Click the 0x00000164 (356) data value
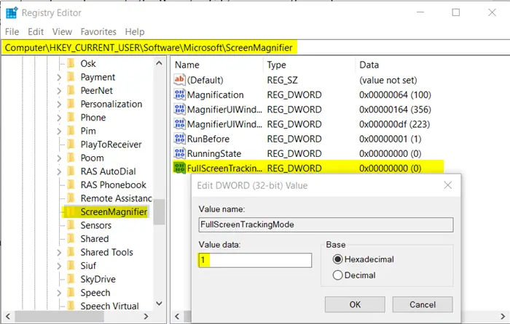This screenshot has width=510, height=324. click(x=395, y=110)
